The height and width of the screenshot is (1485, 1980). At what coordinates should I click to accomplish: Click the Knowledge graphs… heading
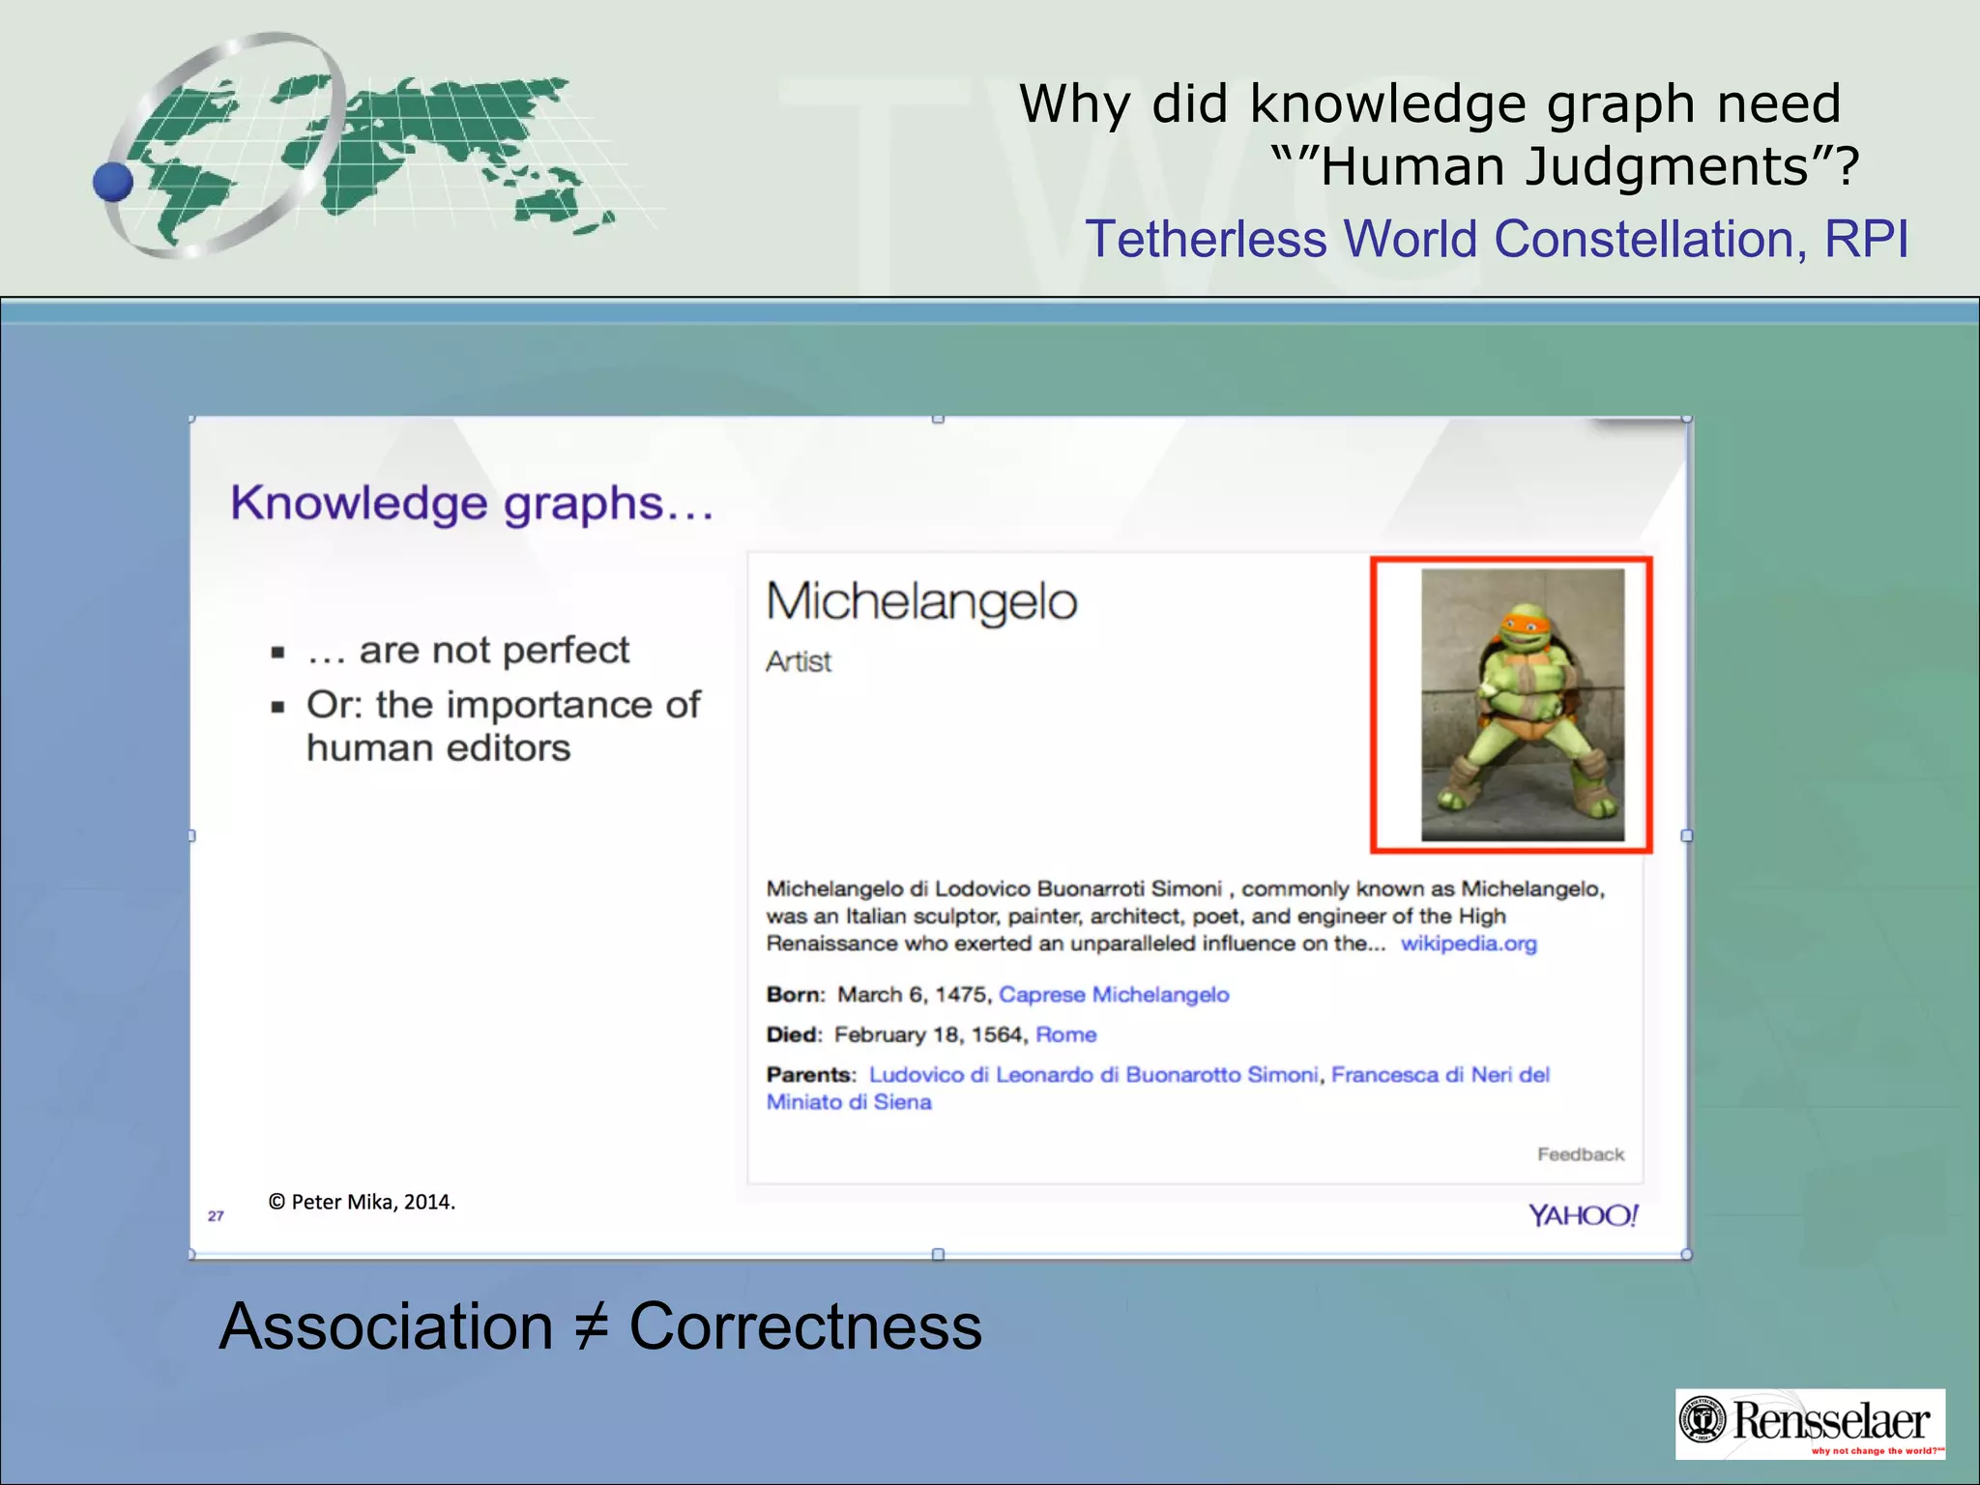(x=471, y=504)
